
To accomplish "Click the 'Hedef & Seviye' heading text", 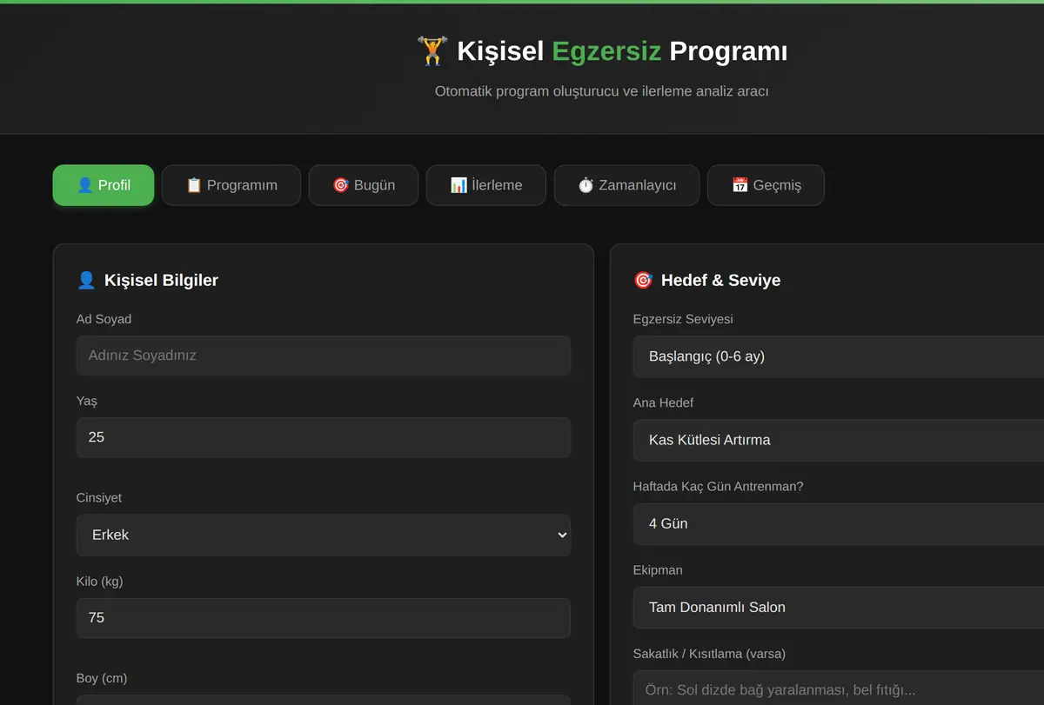I will tap(720, 280).
